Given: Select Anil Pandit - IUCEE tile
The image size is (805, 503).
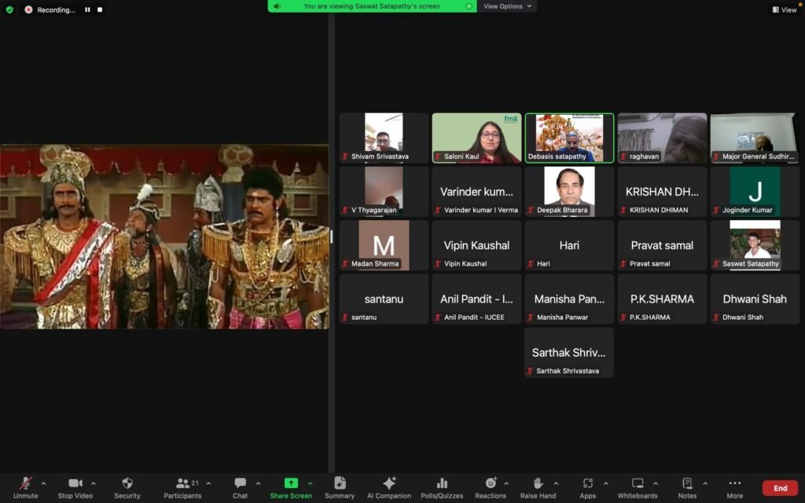Looking at the screenshot, I should point(476,299).
